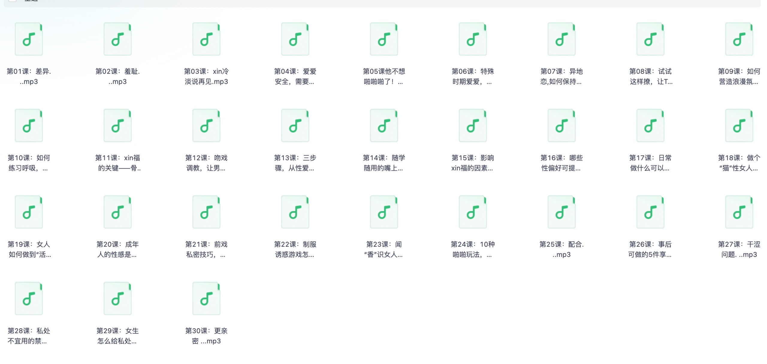This screenshot has width=767, height=364.
Task: Select the 第14课：随学随用 file icon
Action: click(384, 125)
